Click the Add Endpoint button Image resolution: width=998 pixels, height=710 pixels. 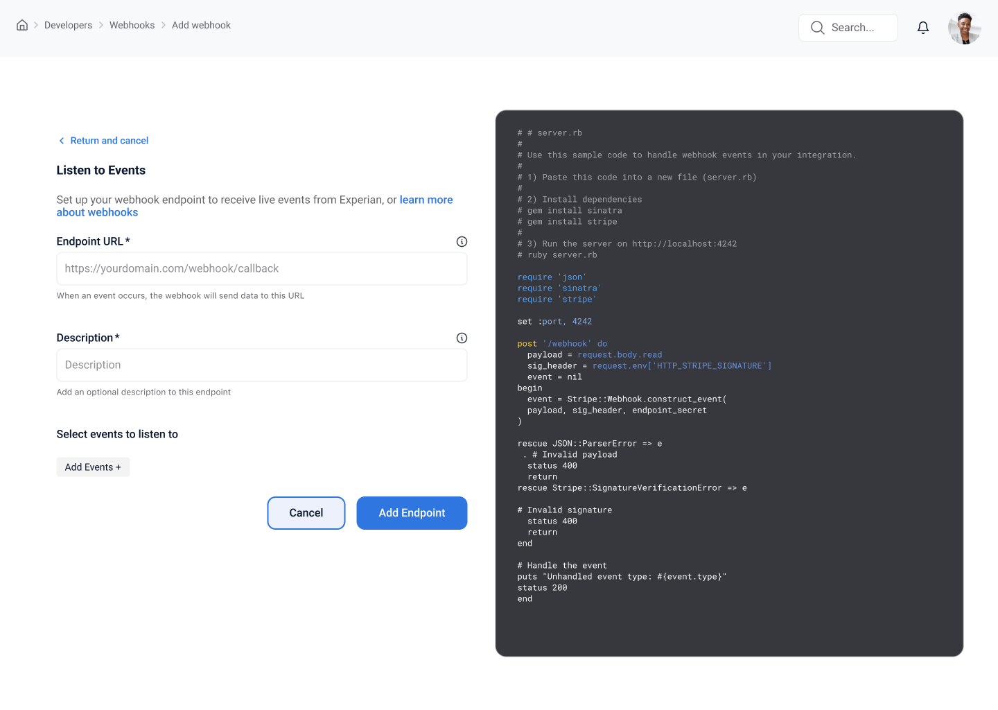412,513
